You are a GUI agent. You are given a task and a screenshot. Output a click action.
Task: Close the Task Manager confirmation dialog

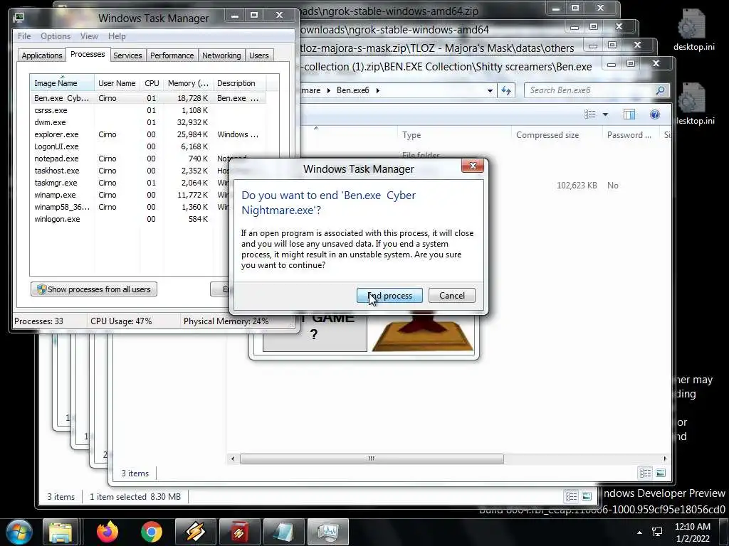point(473,166)
